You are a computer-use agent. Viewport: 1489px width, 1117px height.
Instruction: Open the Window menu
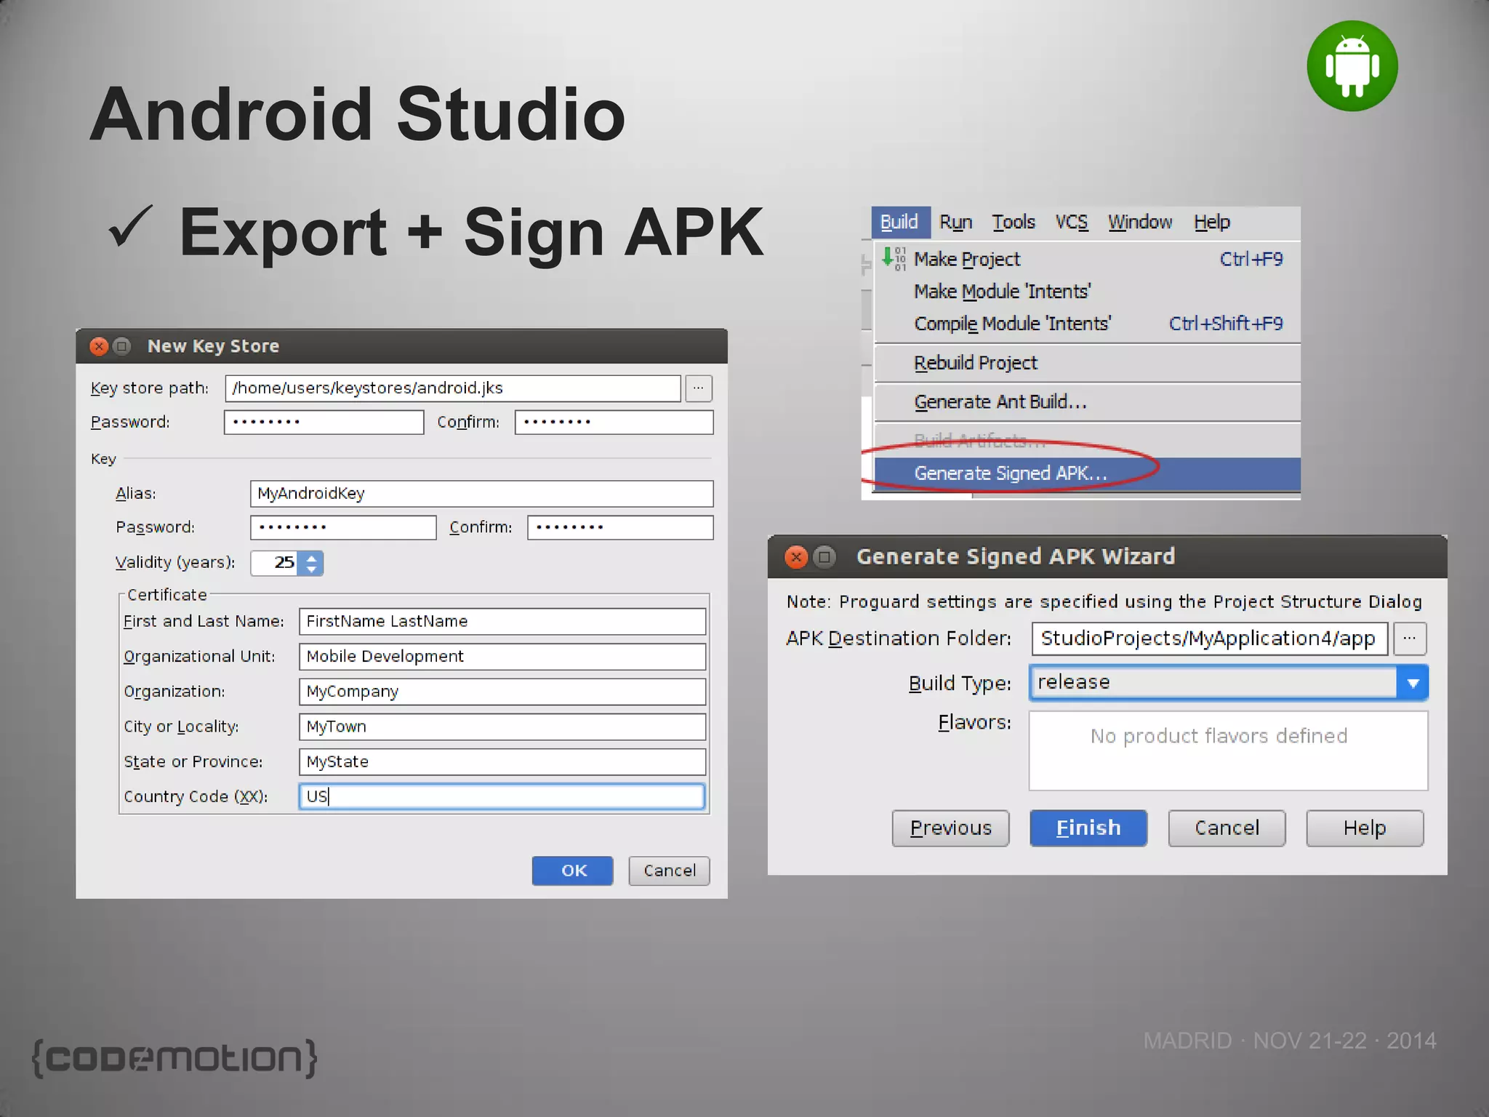pos(1140,222)
